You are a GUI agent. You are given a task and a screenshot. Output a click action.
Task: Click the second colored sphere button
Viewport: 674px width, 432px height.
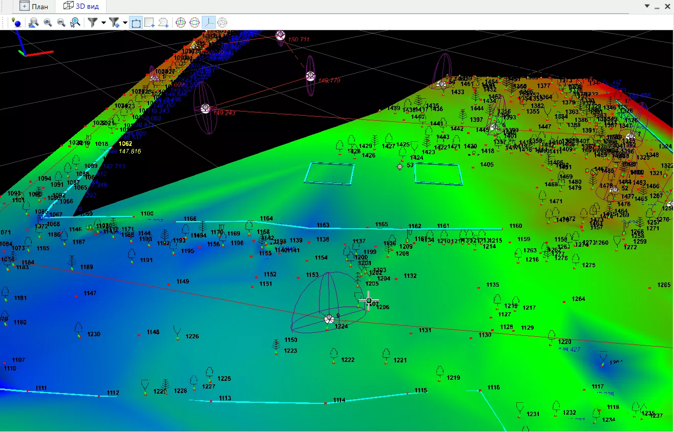point(195,23)
